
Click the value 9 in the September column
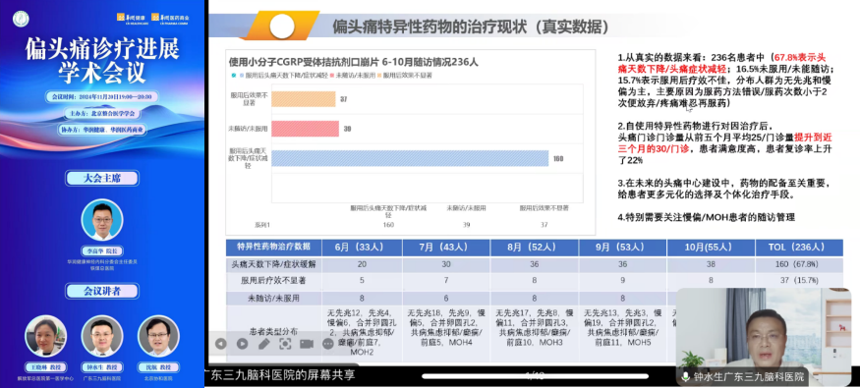pyautogui.click(x=623, y=281)
